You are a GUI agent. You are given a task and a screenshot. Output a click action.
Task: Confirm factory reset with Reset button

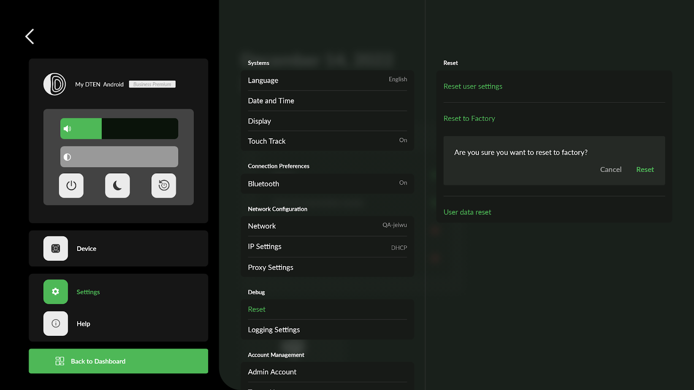[x=645, y=169]
